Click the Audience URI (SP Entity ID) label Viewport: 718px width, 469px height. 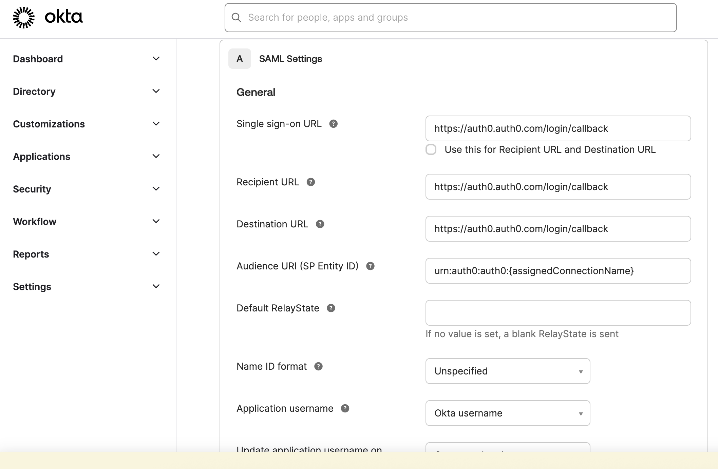click(298, 266)
